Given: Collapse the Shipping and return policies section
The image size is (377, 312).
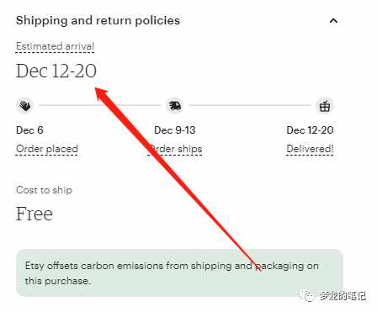Looking at the screenshot, I should point(333,21).
